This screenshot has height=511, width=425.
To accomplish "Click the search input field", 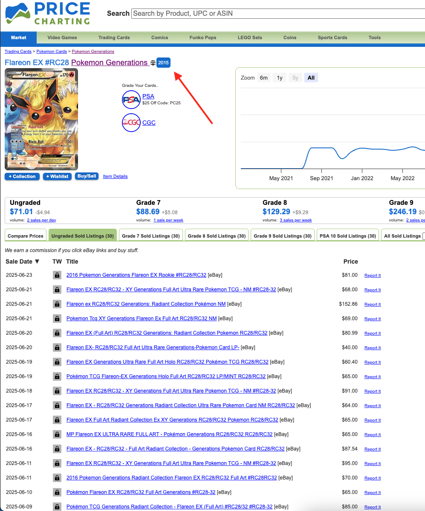I will tap(278, 13).
